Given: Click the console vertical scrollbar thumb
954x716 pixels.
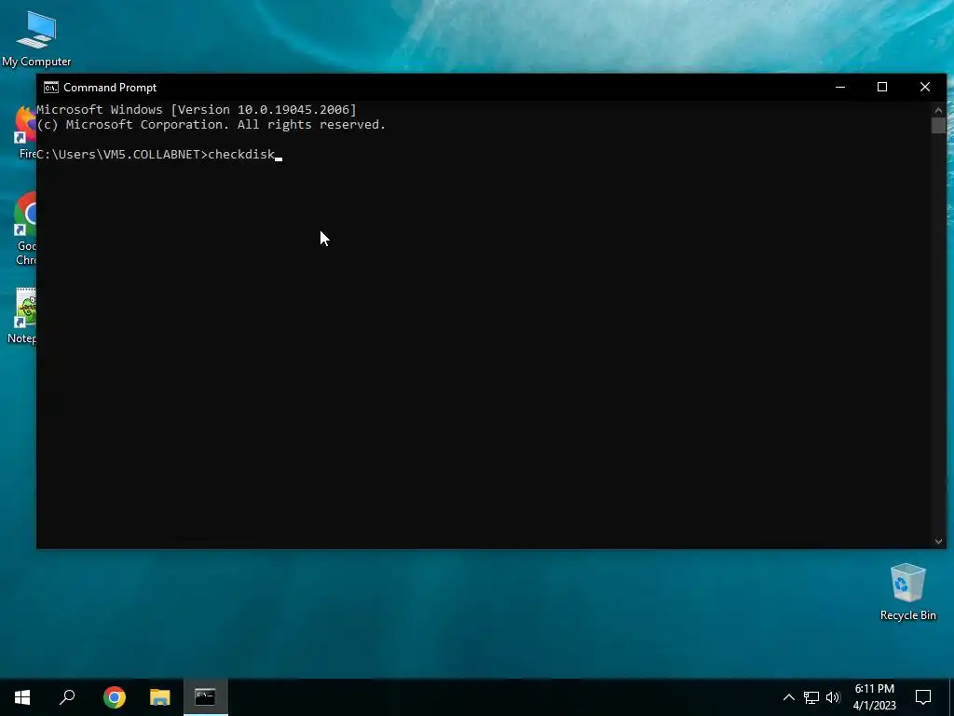Looking at the screenshot, I should coord(938,126).
